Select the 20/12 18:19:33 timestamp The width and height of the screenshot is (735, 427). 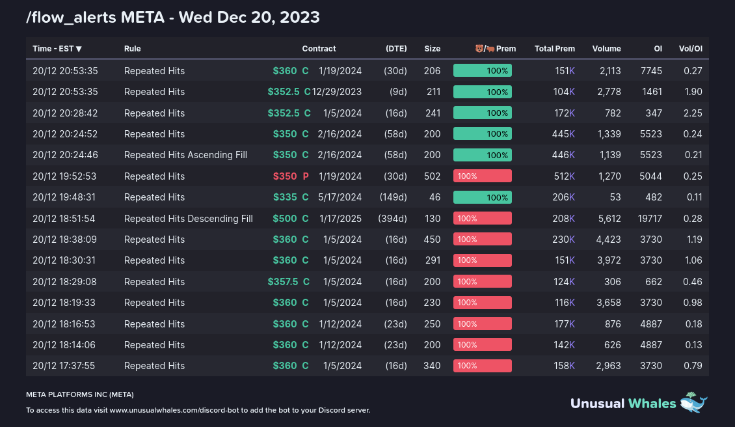pyautogui.click(x=64, y=303)
